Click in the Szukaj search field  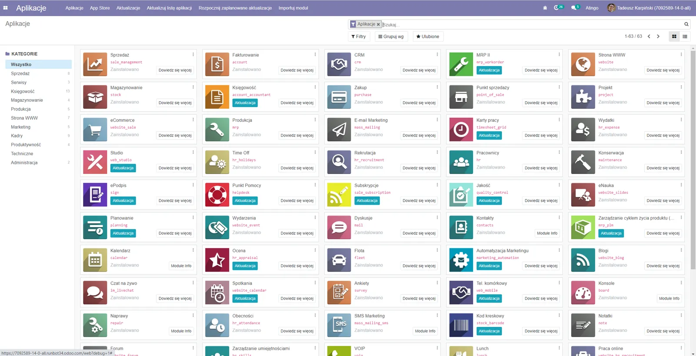[532, 25]
